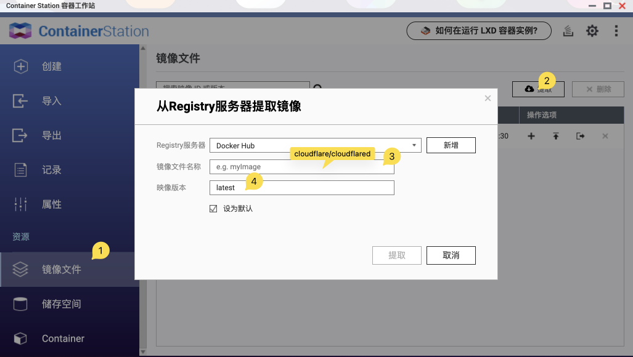
Task: Open the Registry服务器 Docker Hub dropdown
Action: 316,145
